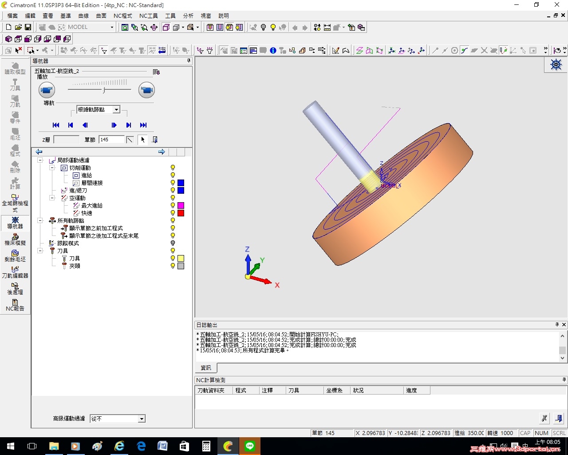
Task: Click the backward play camera button
Action: click(47, 90)
